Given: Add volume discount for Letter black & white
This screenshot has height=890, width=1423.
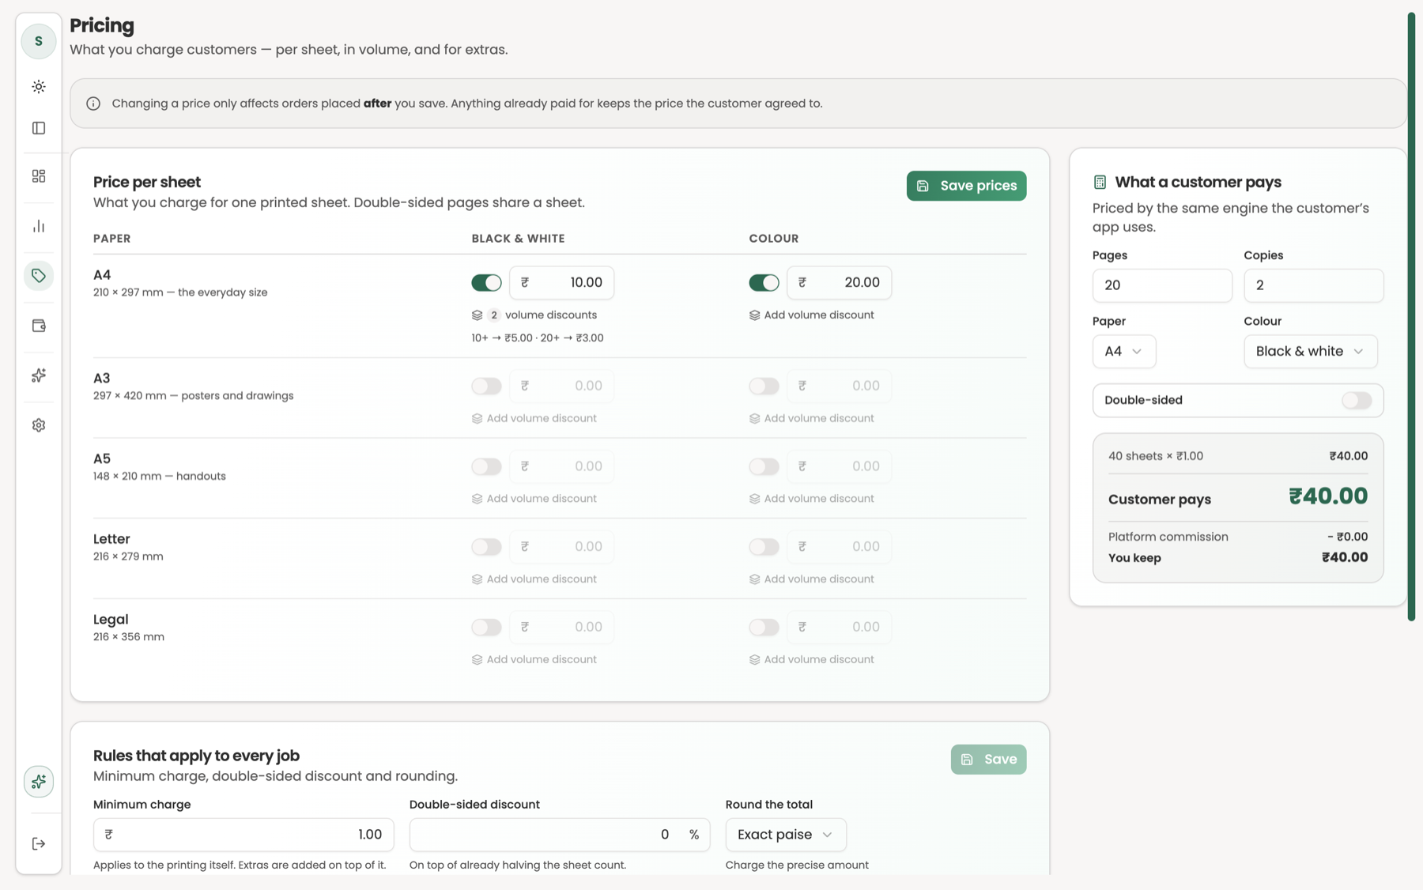Looking at the screenshot, I should pyautogui.click(x=534, y=579).
